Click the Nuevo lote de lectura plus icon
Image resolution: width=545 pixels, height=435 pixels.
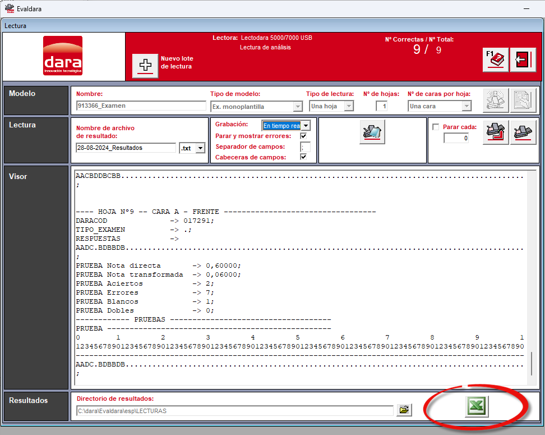click(x=145, y=66)
